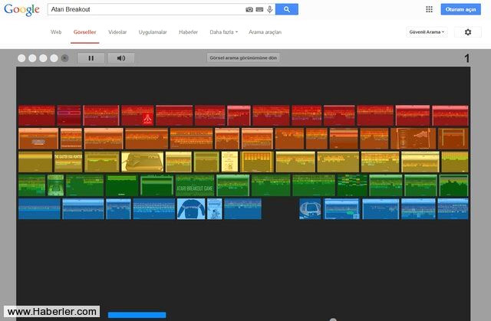The width and height of the screenshot is (491, 321).
Task: Open the Google apps grid
Action: 430,9
